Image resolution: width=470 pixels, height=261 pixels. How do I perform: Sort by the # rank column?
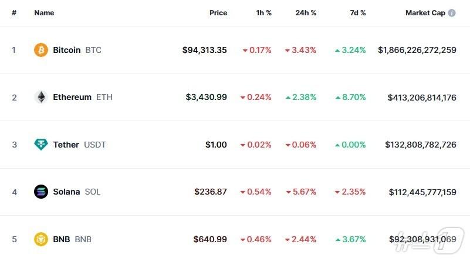(x=14, y=13)
